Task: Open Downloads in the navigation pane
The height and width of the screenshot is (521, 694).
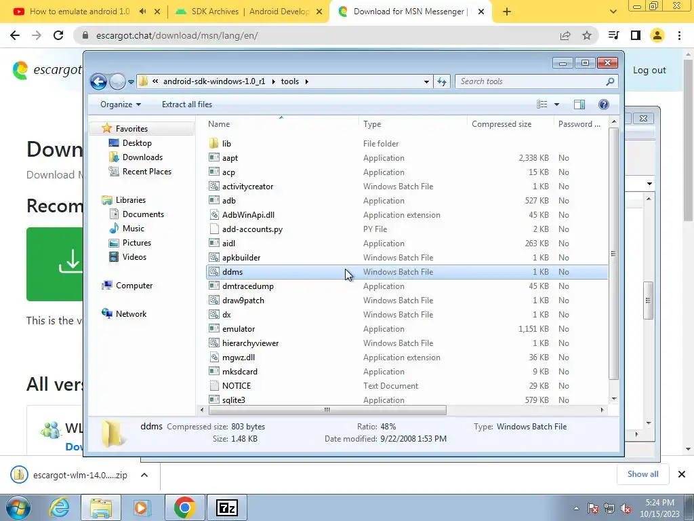Action: coord(142,157)
